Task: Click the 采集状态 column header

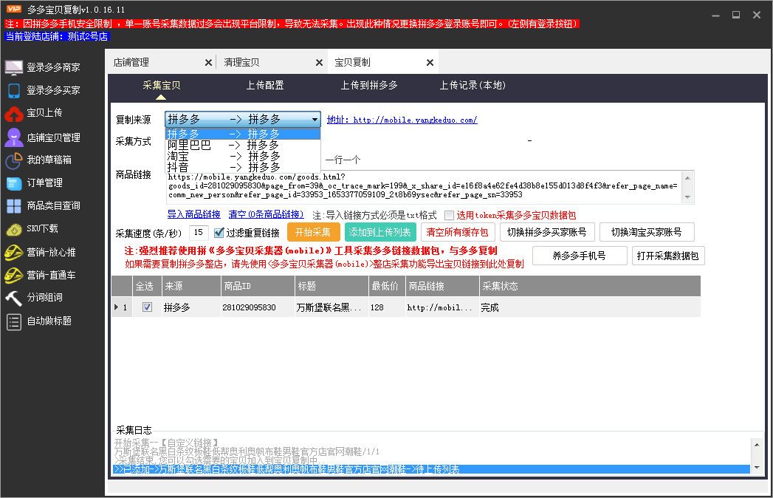Action: pyautogui.click(x=590, y=286)
